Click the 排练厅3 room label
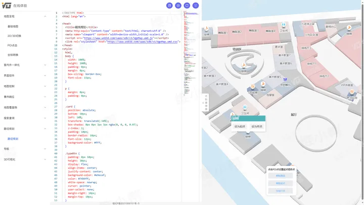Screen dimensions: 364x205 [x=306, y=48]
